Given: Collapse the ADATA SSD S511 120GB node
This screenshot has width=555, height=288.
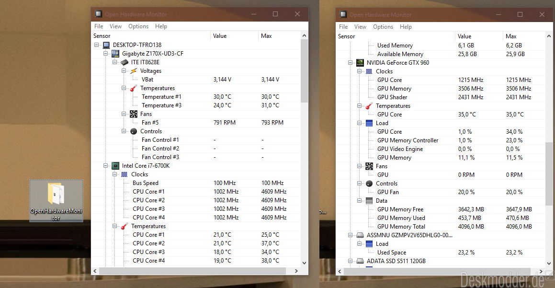Looking at the screenshot, I should coord(350,261).
